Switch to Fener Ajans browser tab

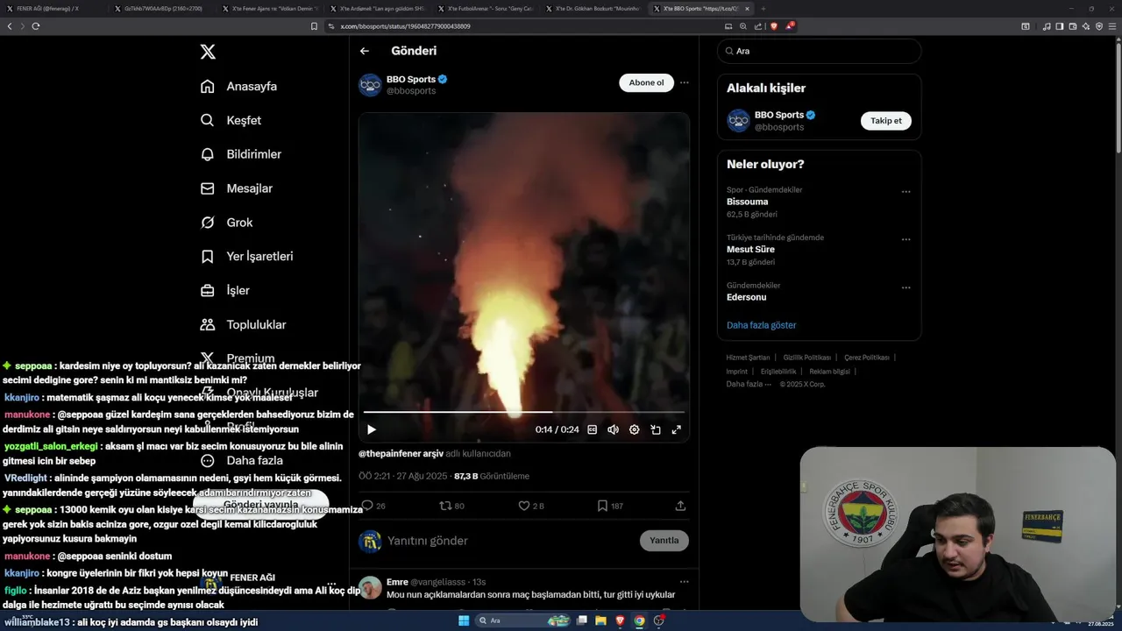click(x=269, y=9)
